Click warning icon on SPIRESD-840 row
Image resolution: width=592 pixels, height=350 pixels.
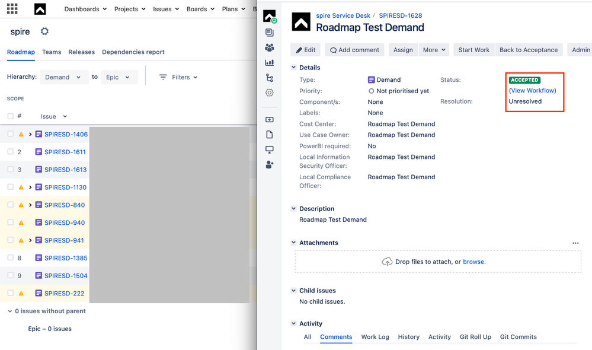(x=21, y=205)
